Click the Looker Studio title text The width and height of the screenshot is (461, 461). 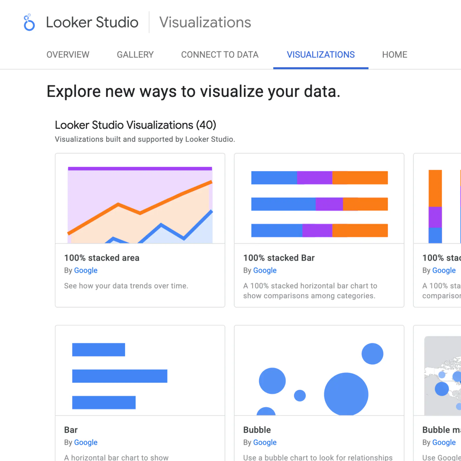pyautogui.click(x=92, y=23)
